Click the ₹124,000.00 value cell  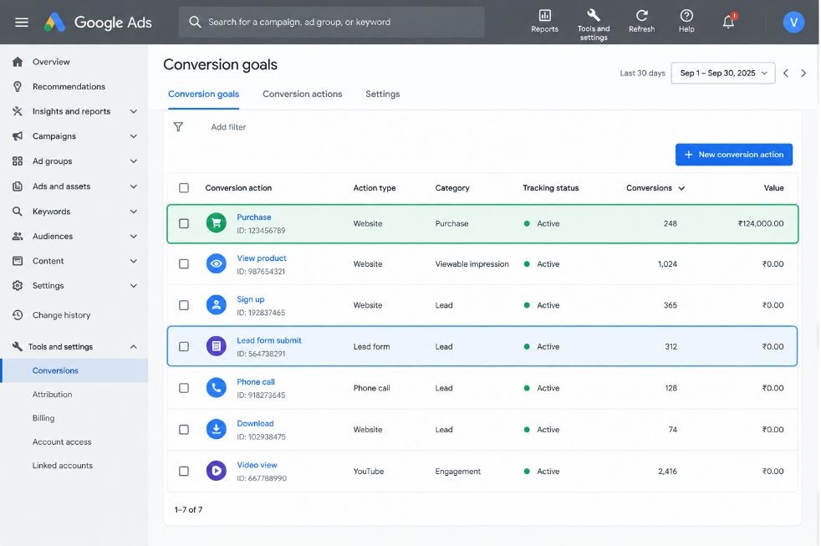pyautogui.click(x=761, y=223)
